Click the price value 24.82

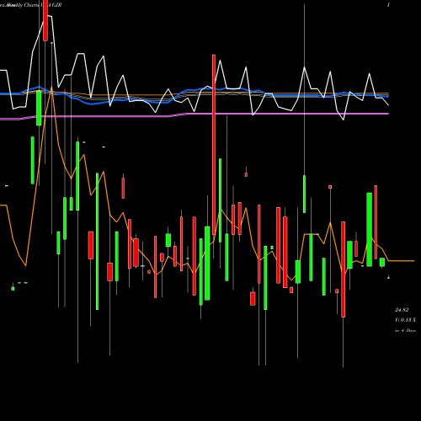(x=402, y=310)
